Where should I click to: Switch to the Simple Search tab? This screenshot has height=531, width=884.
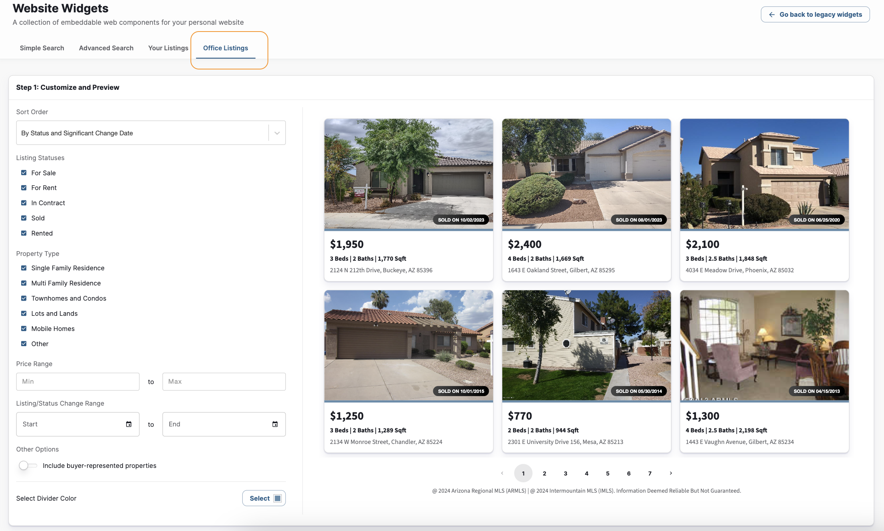(42, 48)
